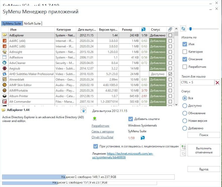This screenshot has height=187, width=222.
Task: Click the red X to clear search text
Action: pos(217,83)
